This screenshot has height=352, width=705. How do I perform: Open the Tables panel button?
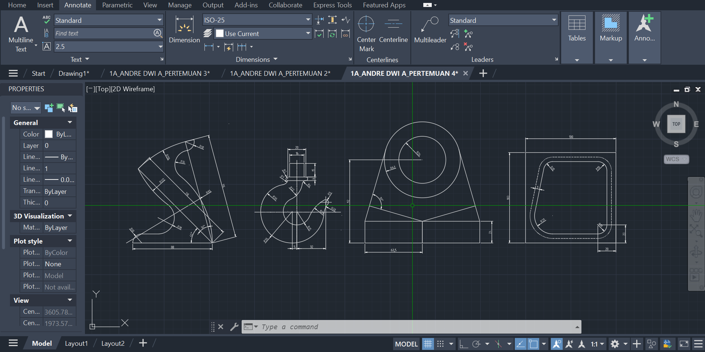577,38
